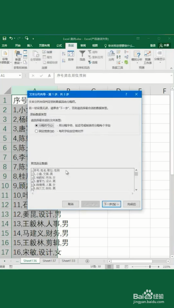Switch to Normal view

click(109, 267)
